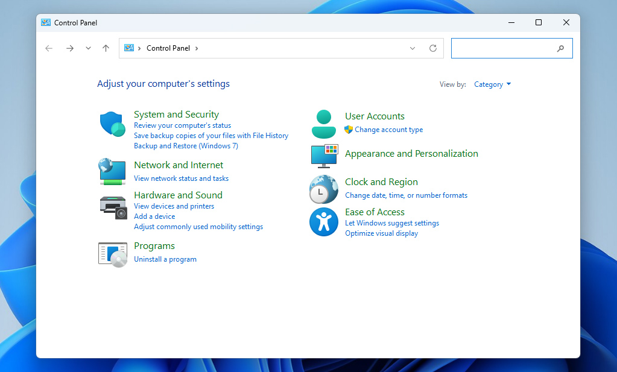Maximize the Control Panel window
The width and height of the screenshot is (617, 372).
(x=539, y=22)
